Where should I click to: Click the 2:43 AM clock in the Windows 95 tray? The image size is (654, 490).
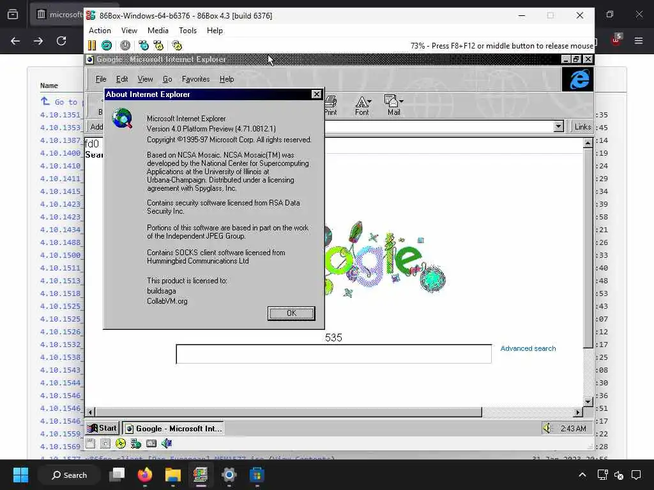(573, 428)
